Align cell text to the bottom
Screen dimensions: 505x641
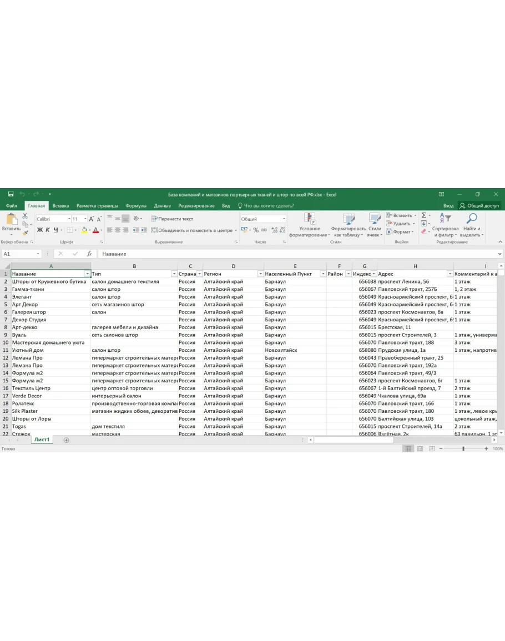pos(125,219)
